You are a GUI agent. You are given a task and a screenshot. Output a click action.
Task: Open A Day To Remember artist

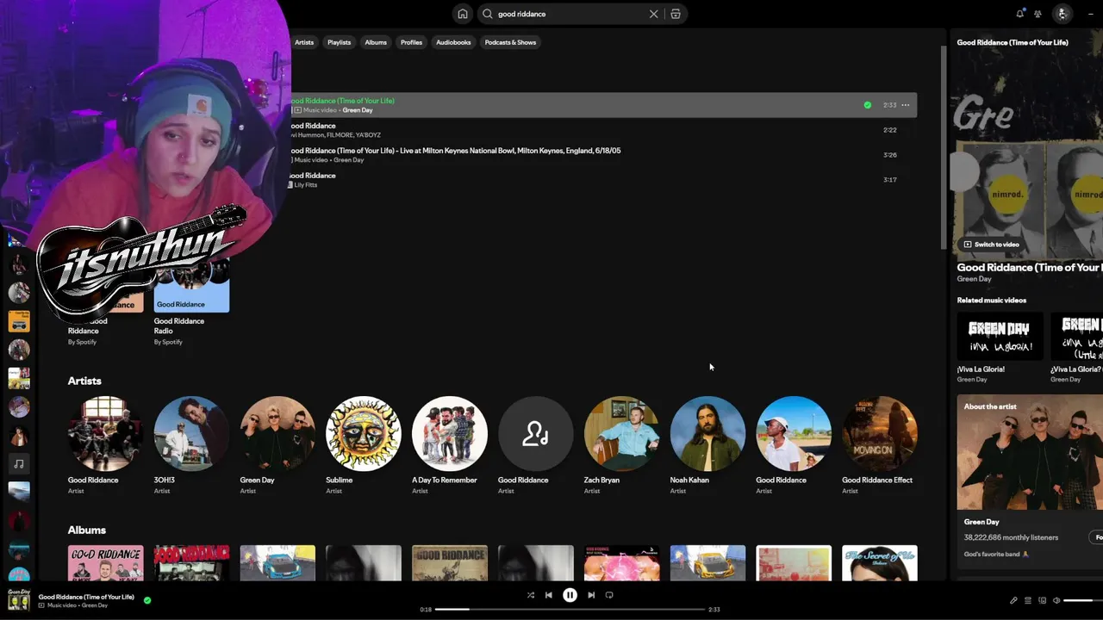[x=450, y=433]
